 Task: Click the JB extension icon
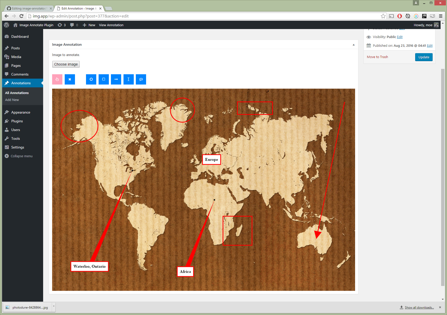[424, 16]
